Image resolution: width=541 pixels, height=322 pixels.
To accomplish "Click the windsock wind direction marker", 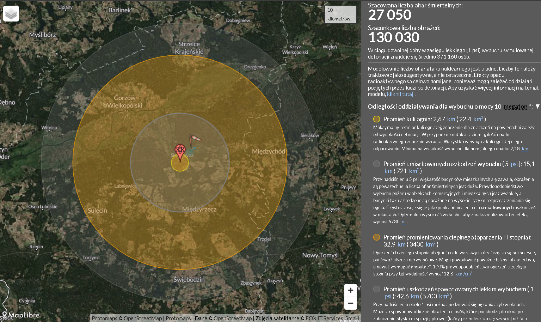I will [194, 140].
